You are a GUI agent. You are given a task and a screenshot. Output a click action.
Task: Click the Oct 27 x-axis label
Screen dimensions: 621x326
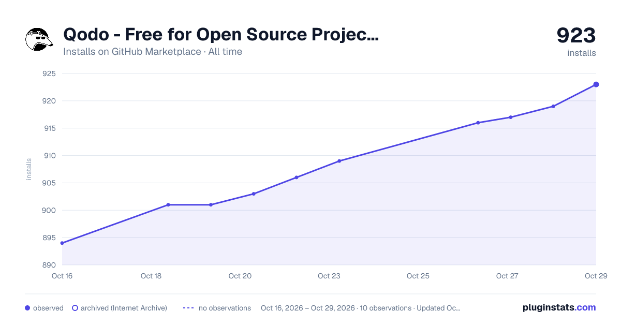tap(507, 276)
